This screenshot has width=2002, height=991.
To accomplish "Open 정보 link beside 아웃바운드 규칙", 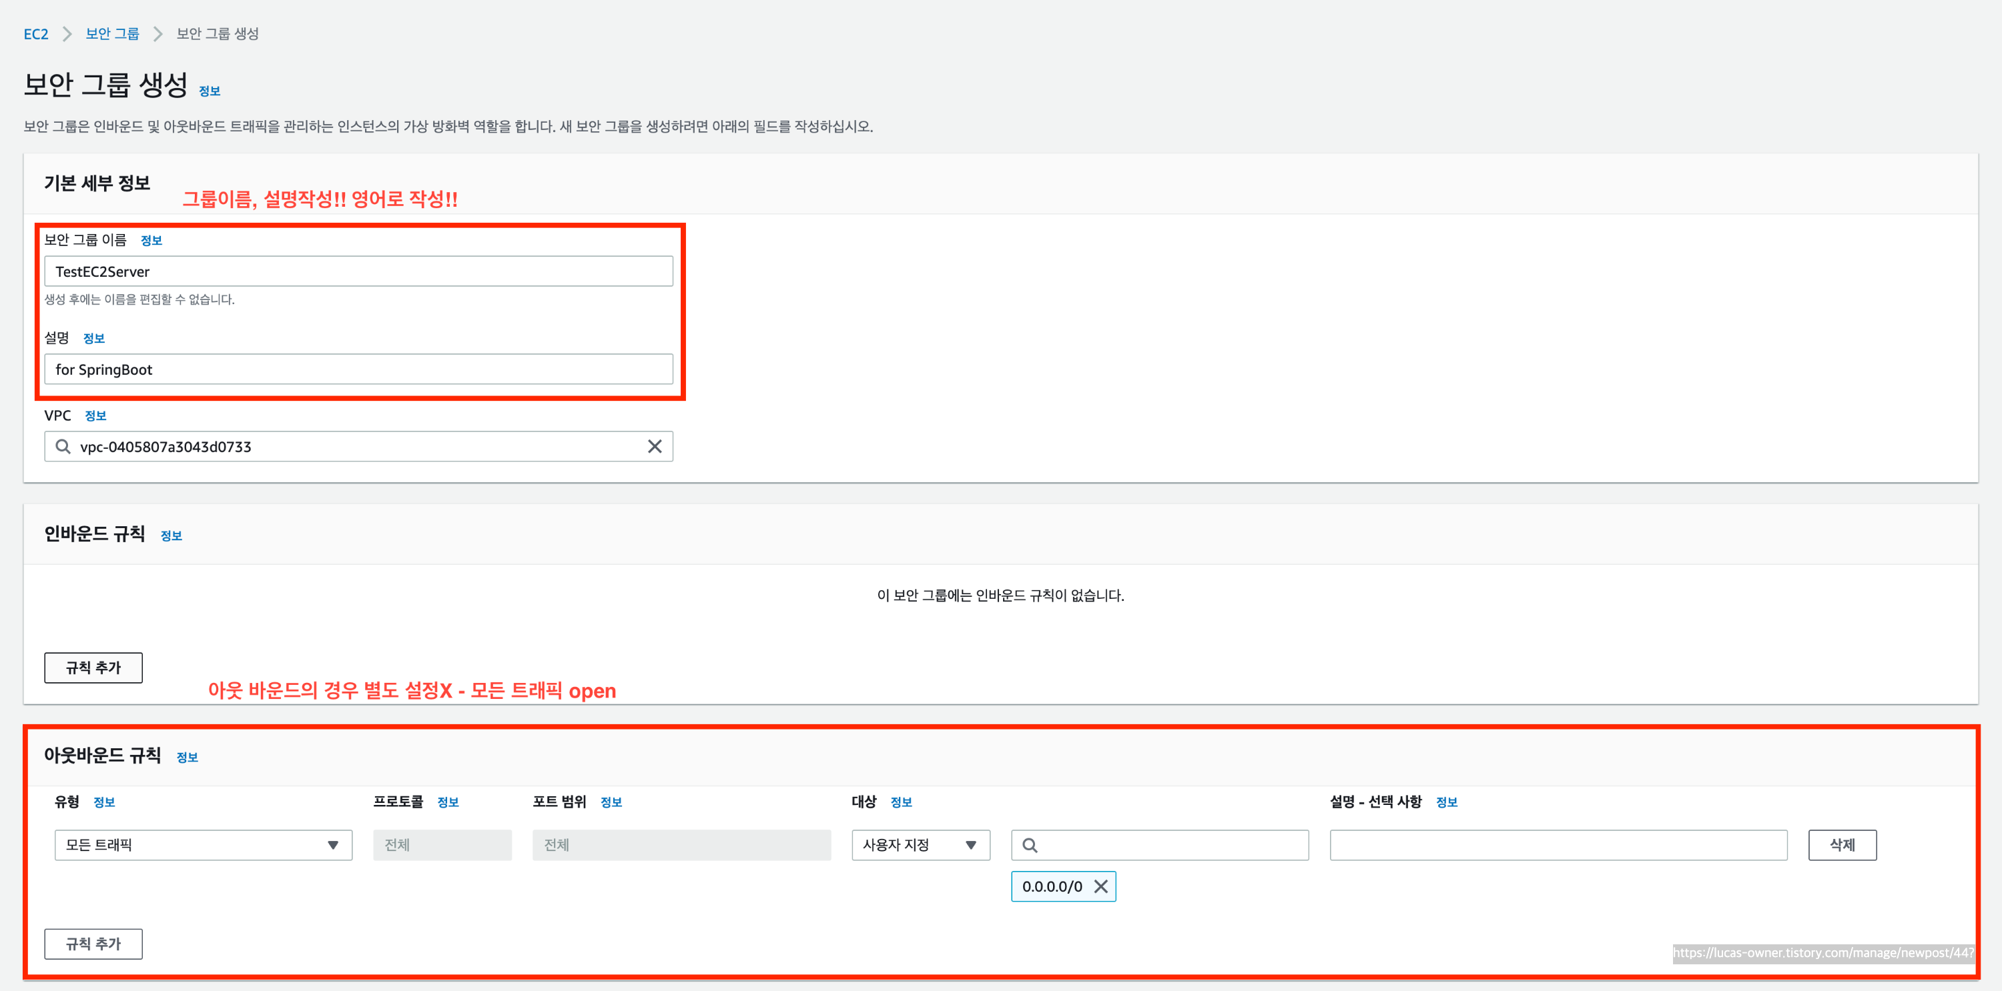I will coord(187,757).
